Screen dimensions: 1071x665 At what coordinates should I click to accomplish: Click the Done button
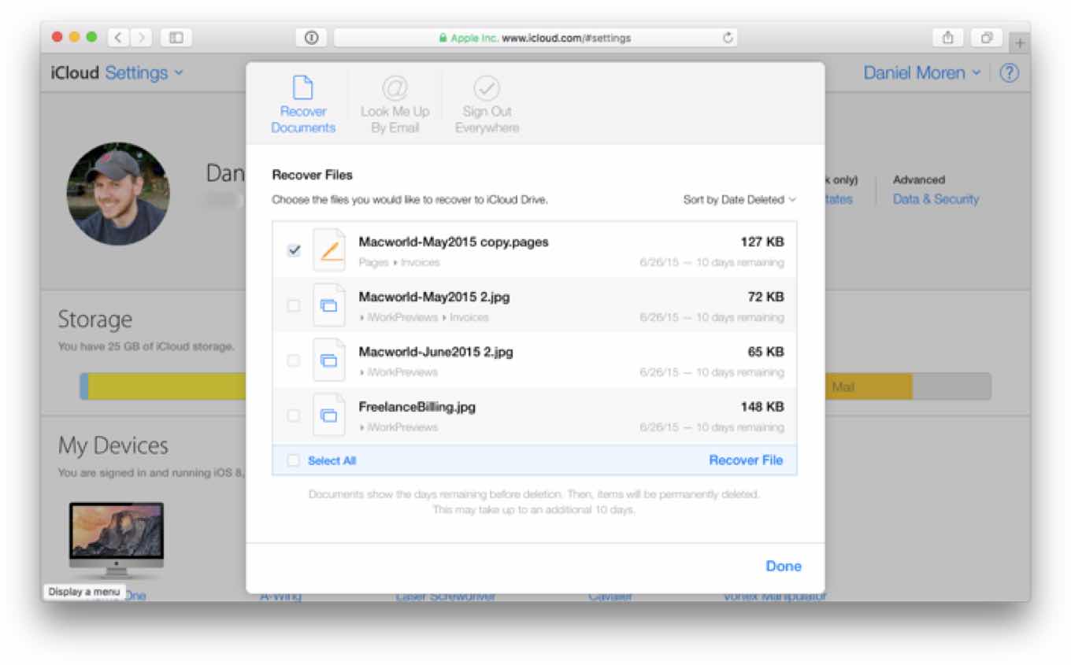784,566
